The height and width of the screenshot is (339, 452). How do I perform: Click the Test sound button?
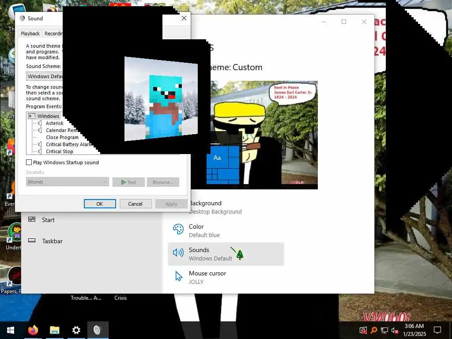(128, 182)
